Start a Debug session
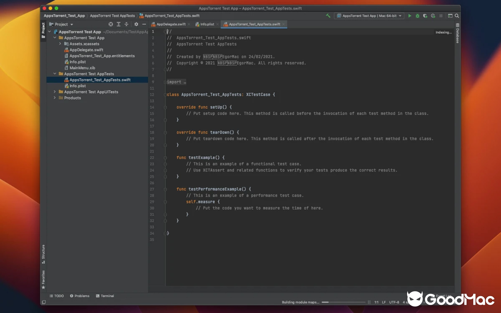This screenshot has height=313, width=501. [418, 16]
